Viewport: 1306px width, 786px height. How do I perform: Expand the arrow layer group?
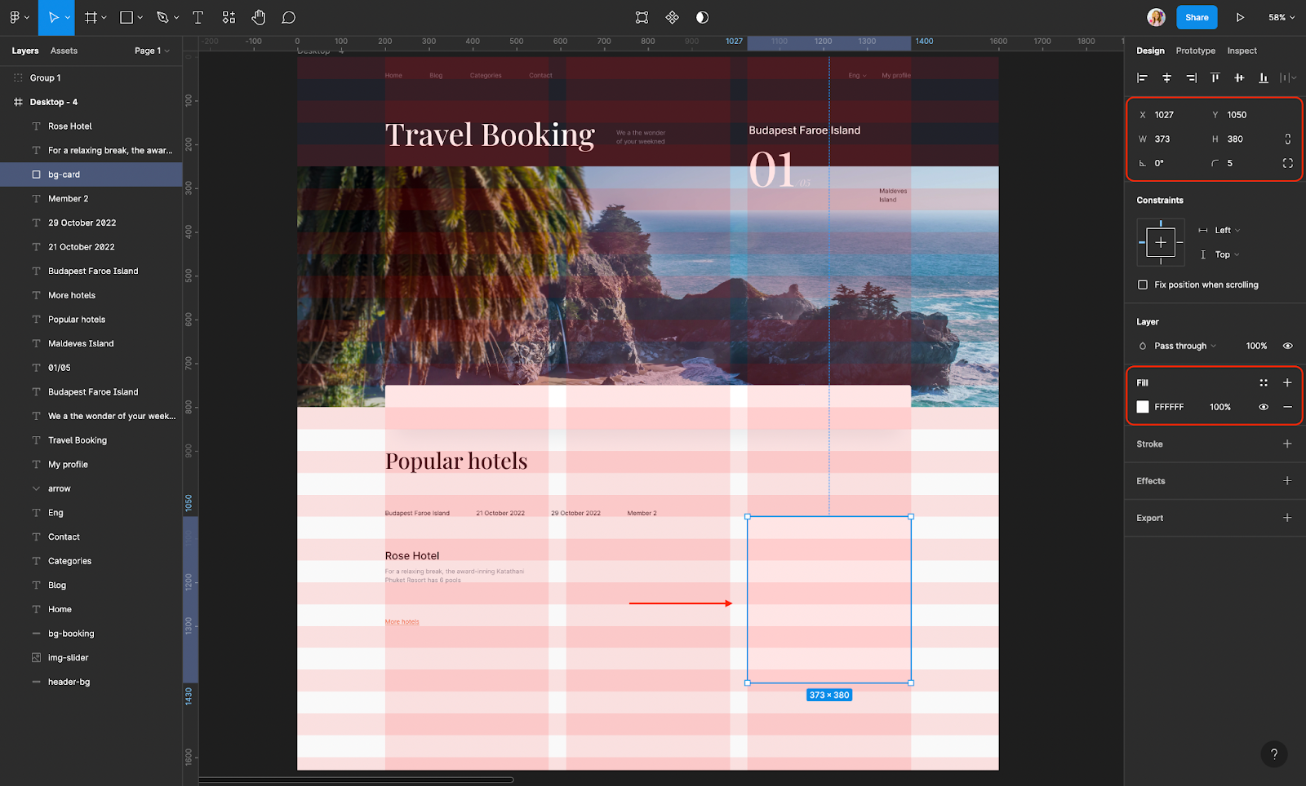tap(36, 488)
